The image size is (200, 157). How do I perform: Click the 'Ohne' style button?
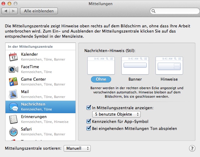(101, 79)
